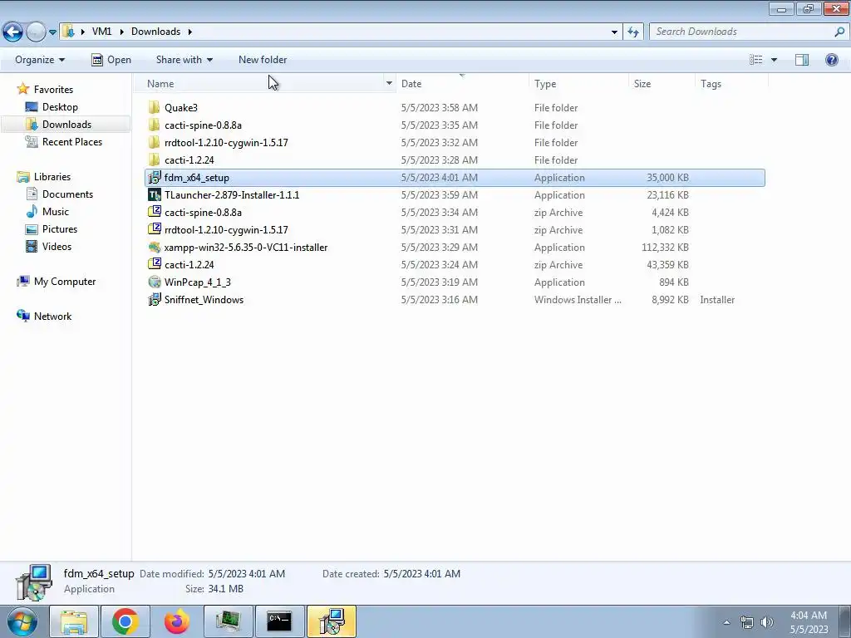Toggle the preview pane button
851x638 pixels.
802,60
